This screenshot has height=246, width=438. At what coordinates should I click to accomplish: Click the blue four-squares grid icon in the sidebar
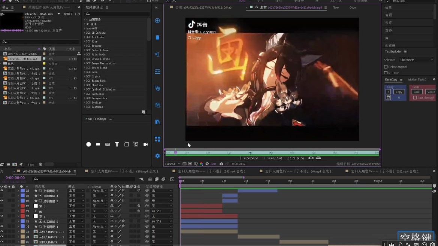coord(157,139)
